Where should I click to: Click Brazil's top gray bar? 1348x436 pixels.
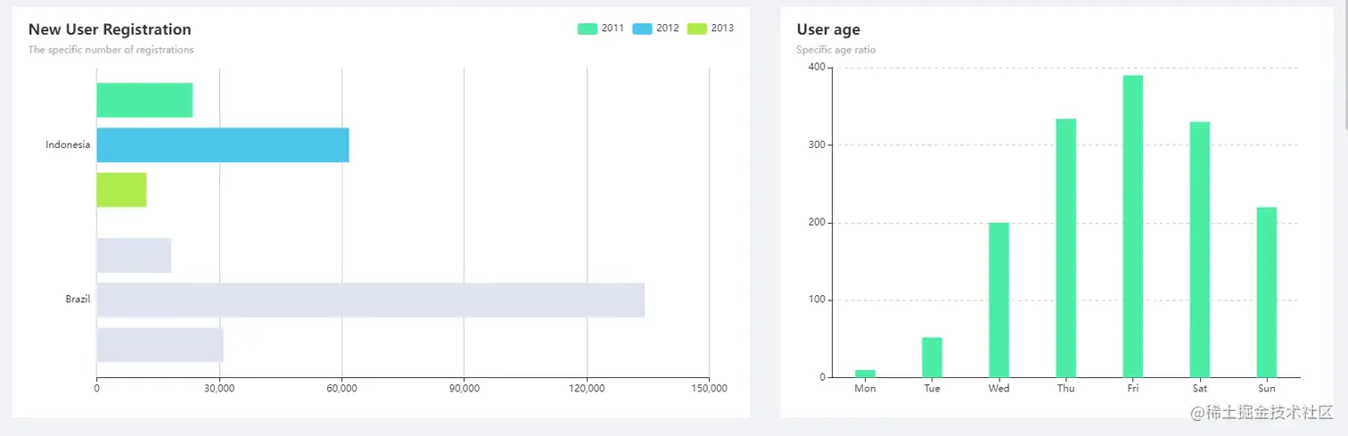134,256
